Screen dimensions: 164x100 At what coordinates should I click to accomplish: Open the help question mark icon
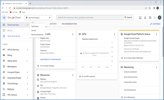(x=150, y=18)
